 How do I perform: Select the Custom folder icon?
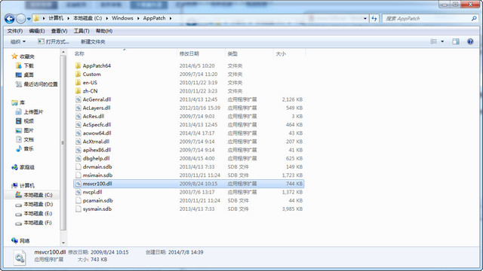click(78, 74)
